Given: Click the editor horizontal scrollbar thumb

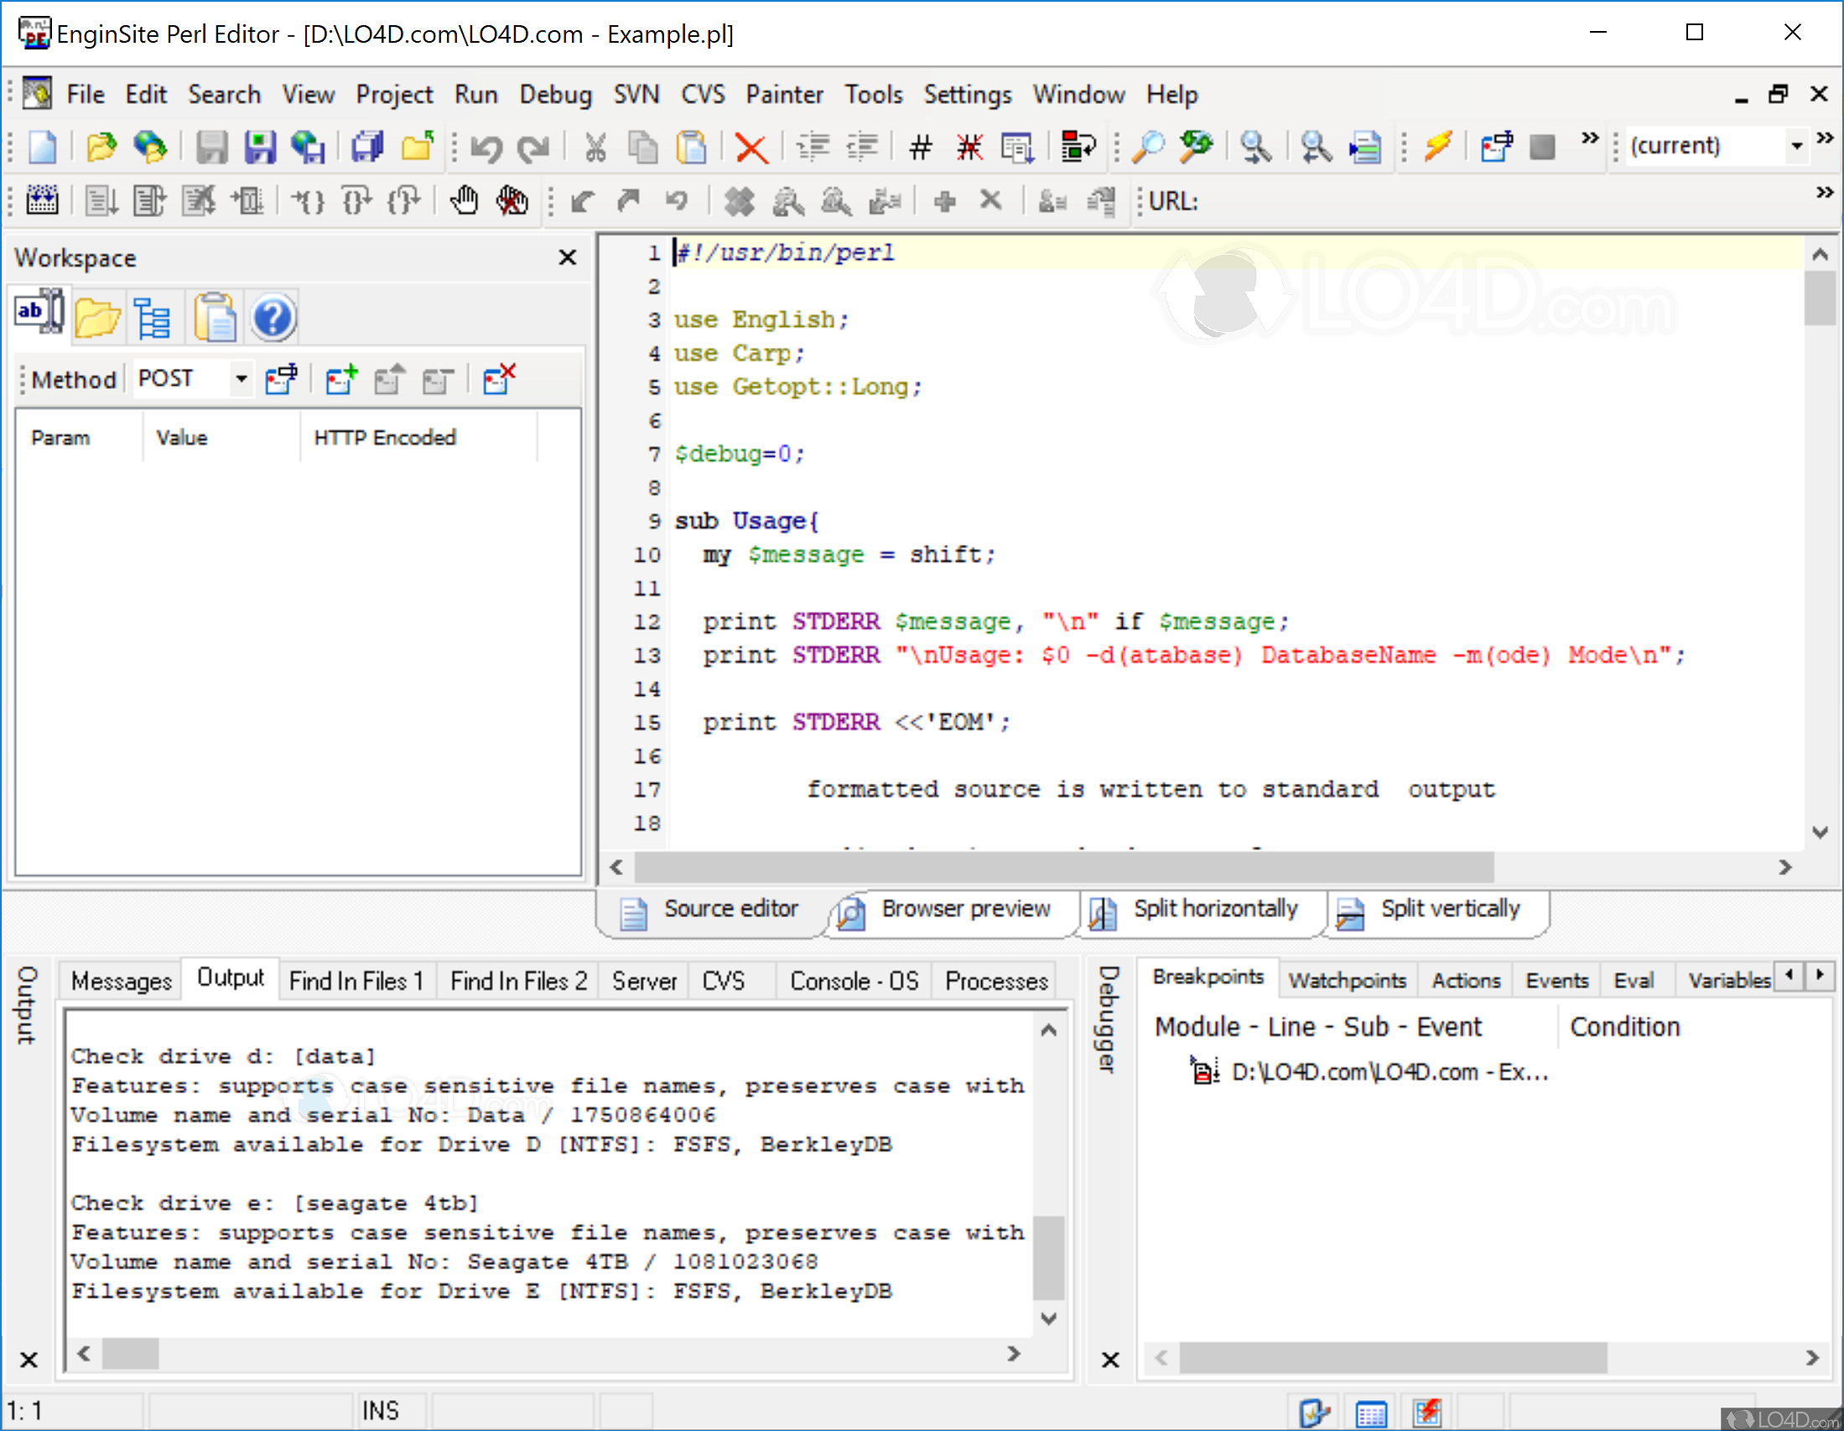Looking at the screenshot, I should pyautogui.click(x=1064, y=867).
